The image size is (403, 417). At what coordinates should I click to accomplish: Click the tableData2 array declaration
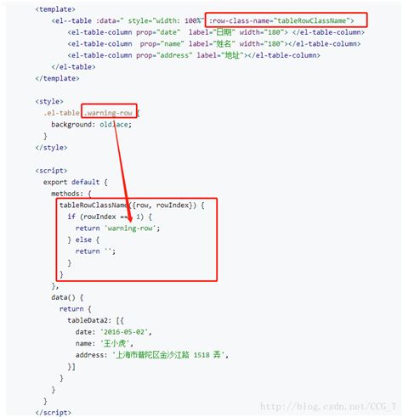[x=95, y=320]
